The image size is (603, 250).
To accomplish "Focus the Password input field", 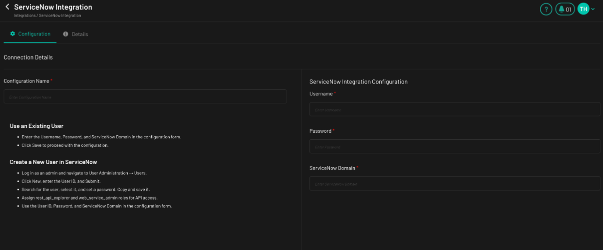I will pyautogui.click(x=455, y=147).
